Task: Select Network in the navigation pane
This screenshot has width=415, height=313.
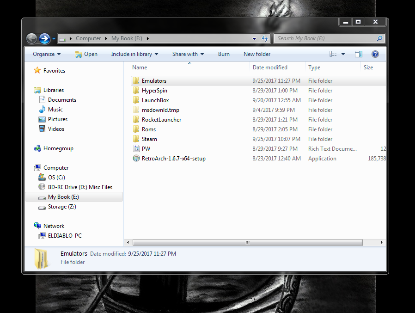Action: pyautogui.click(x=54, y=226)
